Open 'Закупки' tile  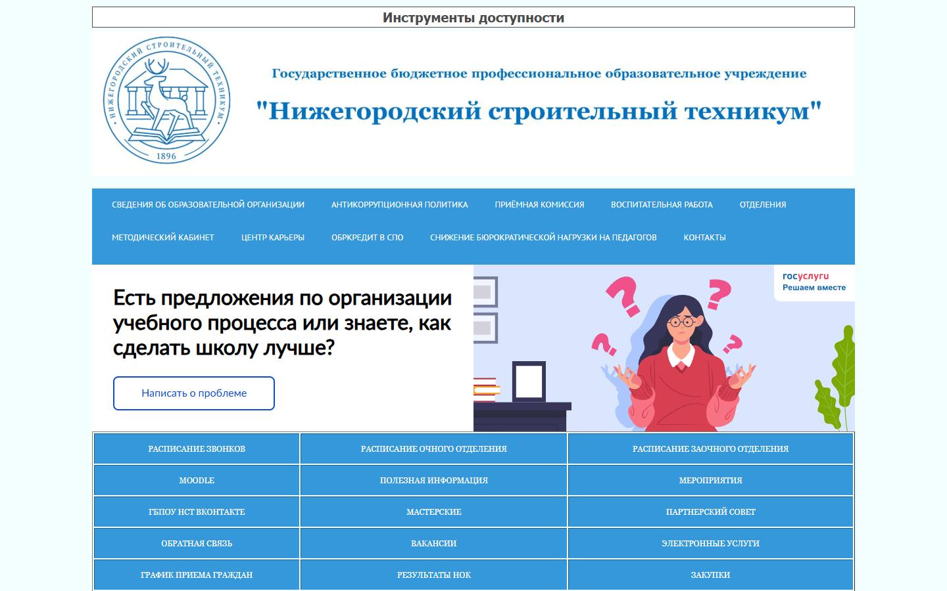(710, 575)
